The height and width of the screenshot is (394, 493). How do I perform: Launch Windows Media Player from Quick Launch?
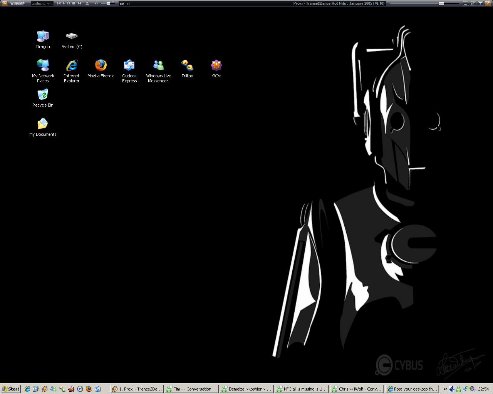[80, 389]
